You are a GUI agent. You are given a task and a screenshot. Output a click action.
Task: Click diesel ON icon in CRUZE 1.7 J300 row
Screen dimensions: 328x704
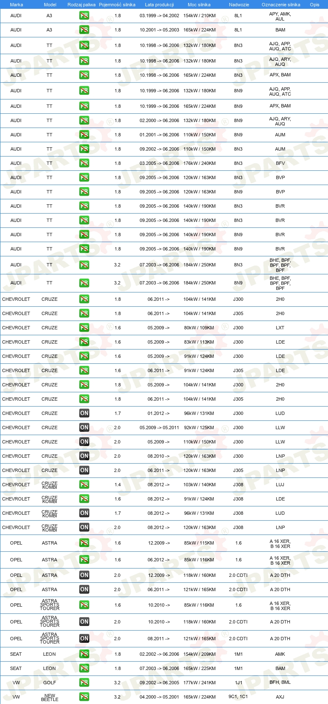(x=84, y=413)
